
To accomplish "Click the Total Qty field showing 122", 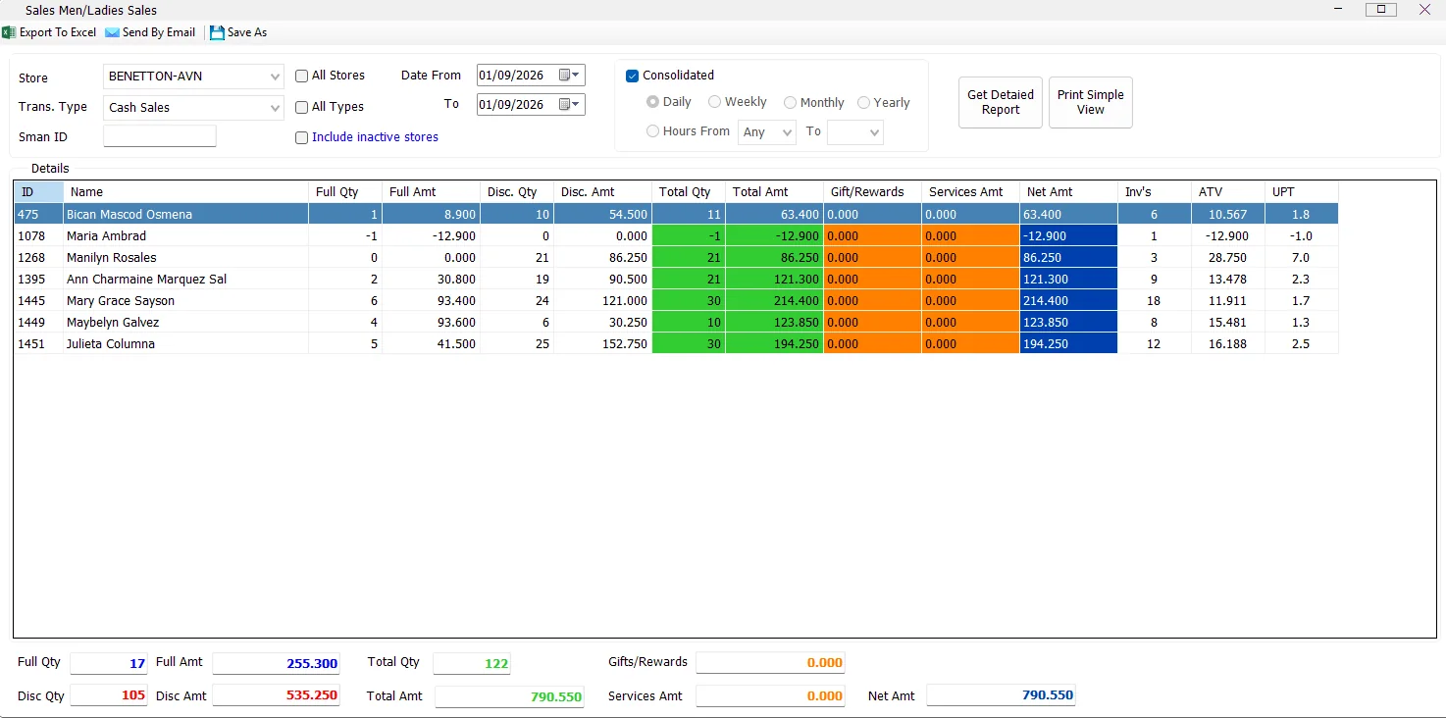I will pos(472,663).
